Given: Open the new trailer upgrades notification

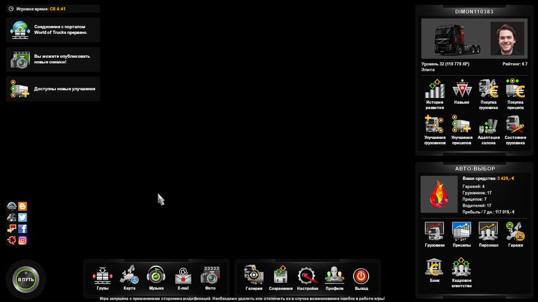Looking at the screenshot, I should (53, 89).
